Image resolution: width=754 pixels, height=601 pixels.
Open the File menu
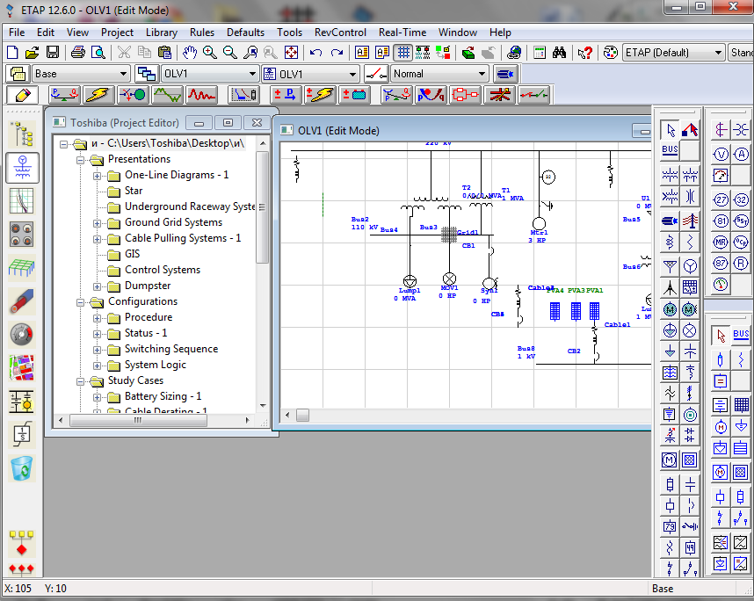[17, 33]
